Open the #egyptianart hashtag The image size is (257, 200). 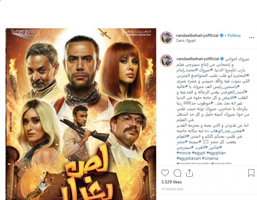point(189,159)
